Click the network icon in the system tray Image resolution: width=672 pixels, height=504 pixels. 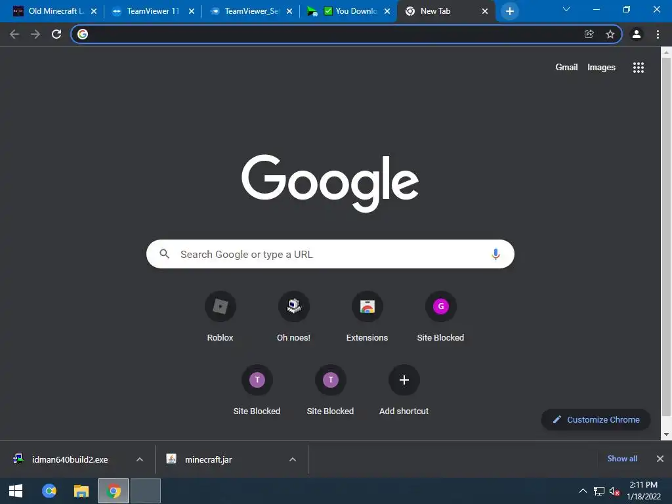pos(598,491)
